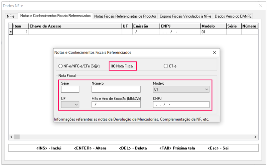
Task: Click the Emissão column header
Action: pos(145,26)
